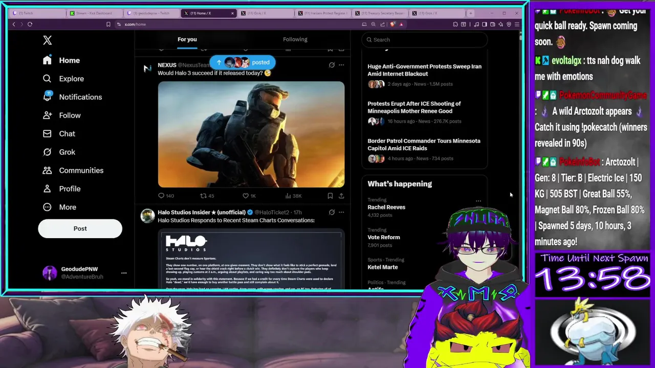Open Home in the X sidebar

pos(62,60)
